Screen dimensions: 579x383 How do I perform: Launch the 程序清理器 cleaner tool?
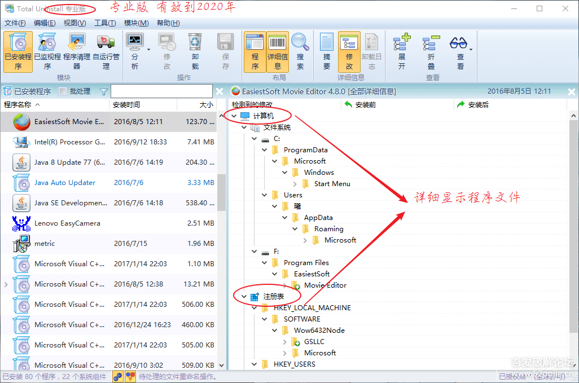pyautogui.click(x=76, y=52)
